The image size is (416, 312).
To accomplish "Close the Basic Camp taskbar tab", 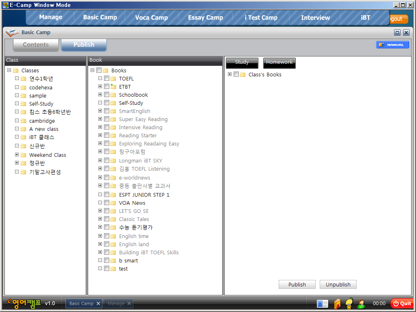I will (x=98, y=303).
